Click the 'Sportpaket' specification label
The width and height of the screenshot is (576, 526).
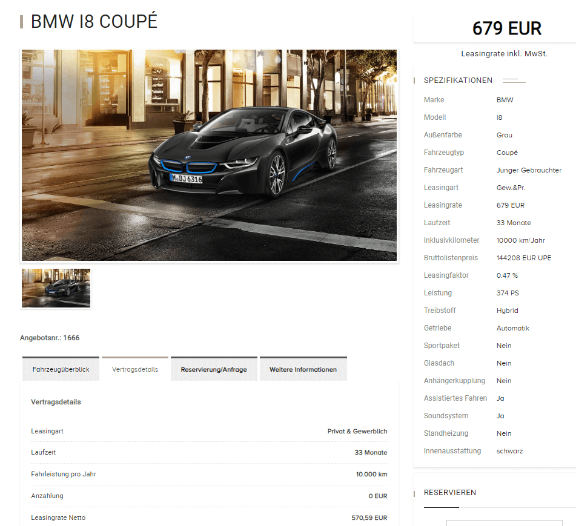tap(442, 346)
